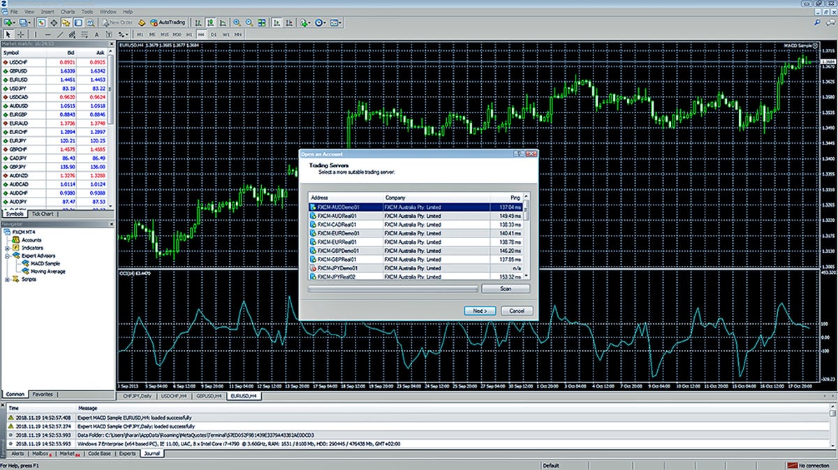Screen dimensions: 838x470
Task: Collapse the Expert Advisors tree node
Action: click(7, 256)
